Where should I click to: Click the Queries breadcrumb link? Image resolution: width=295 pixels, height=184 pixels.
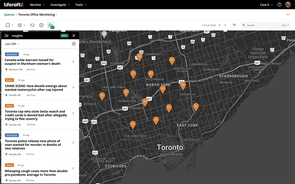click(x=9, y=15)
